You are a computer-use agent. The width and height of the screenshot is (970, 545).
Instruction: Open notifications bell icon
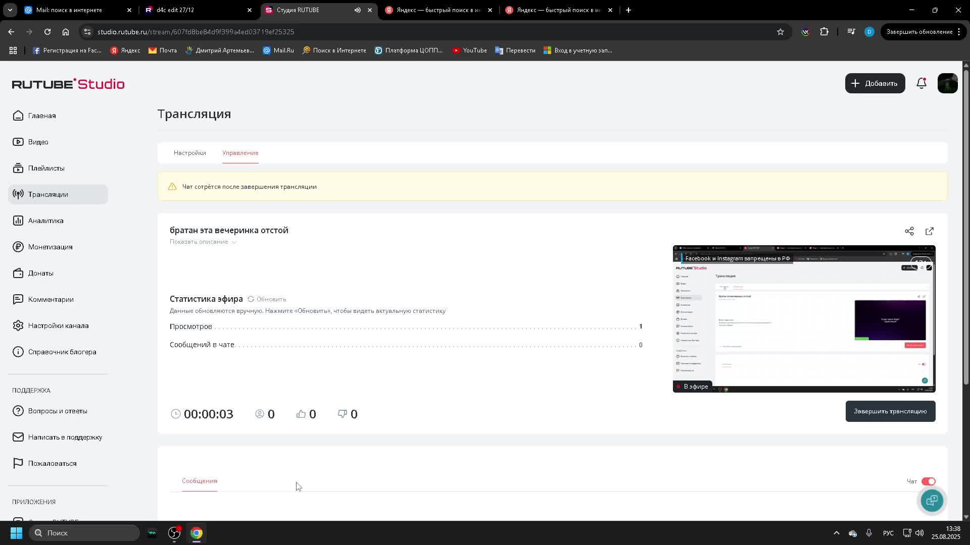(921, 83)
